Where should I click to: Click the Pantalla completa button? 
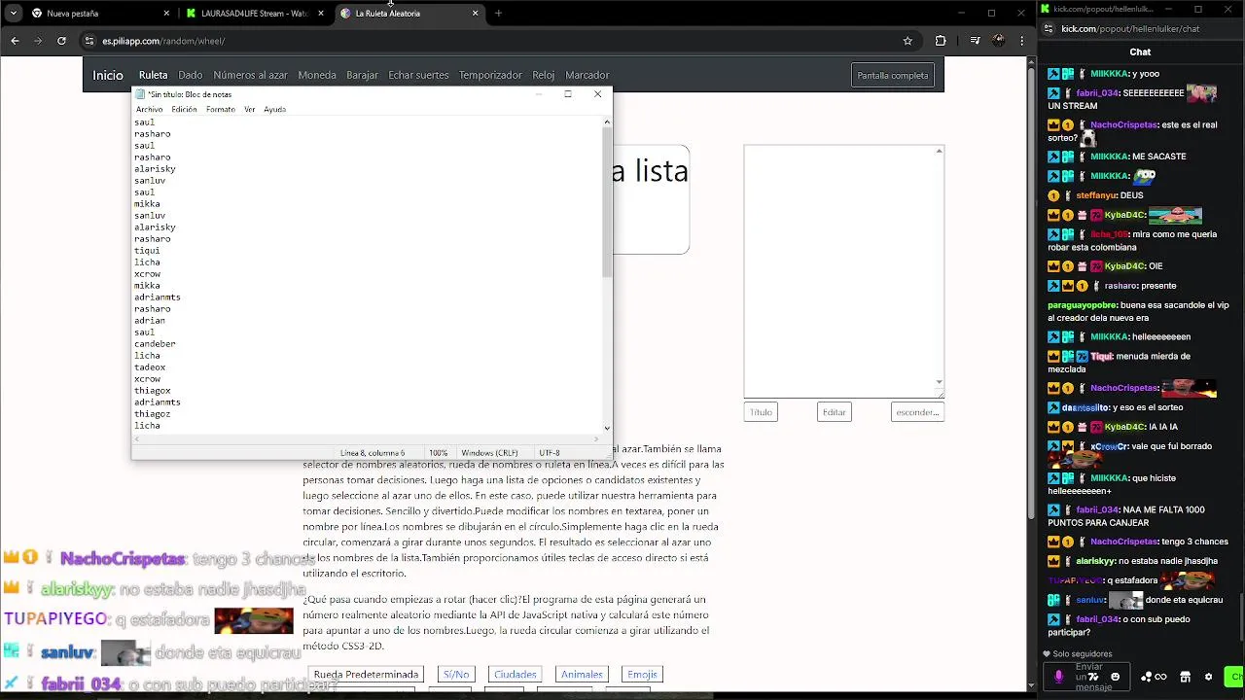(x=893, y=75)
